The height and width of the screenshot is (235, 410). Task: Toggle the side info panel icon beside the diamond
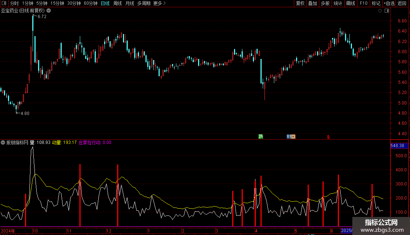pyautogui.click(x=387, y=11)
